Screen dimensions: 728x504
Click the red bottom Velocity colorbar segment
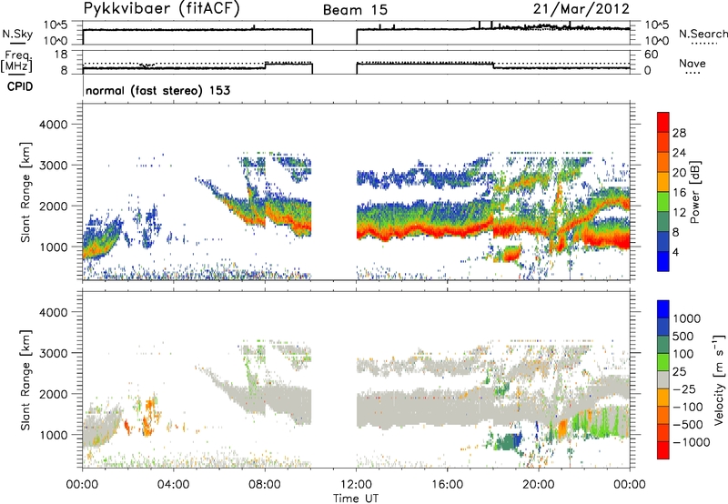(x=663, y=450)
